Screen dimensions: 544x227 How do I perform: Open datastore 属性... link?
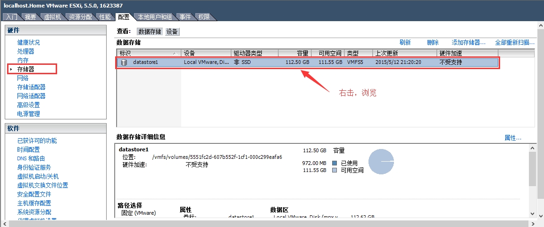513,138
